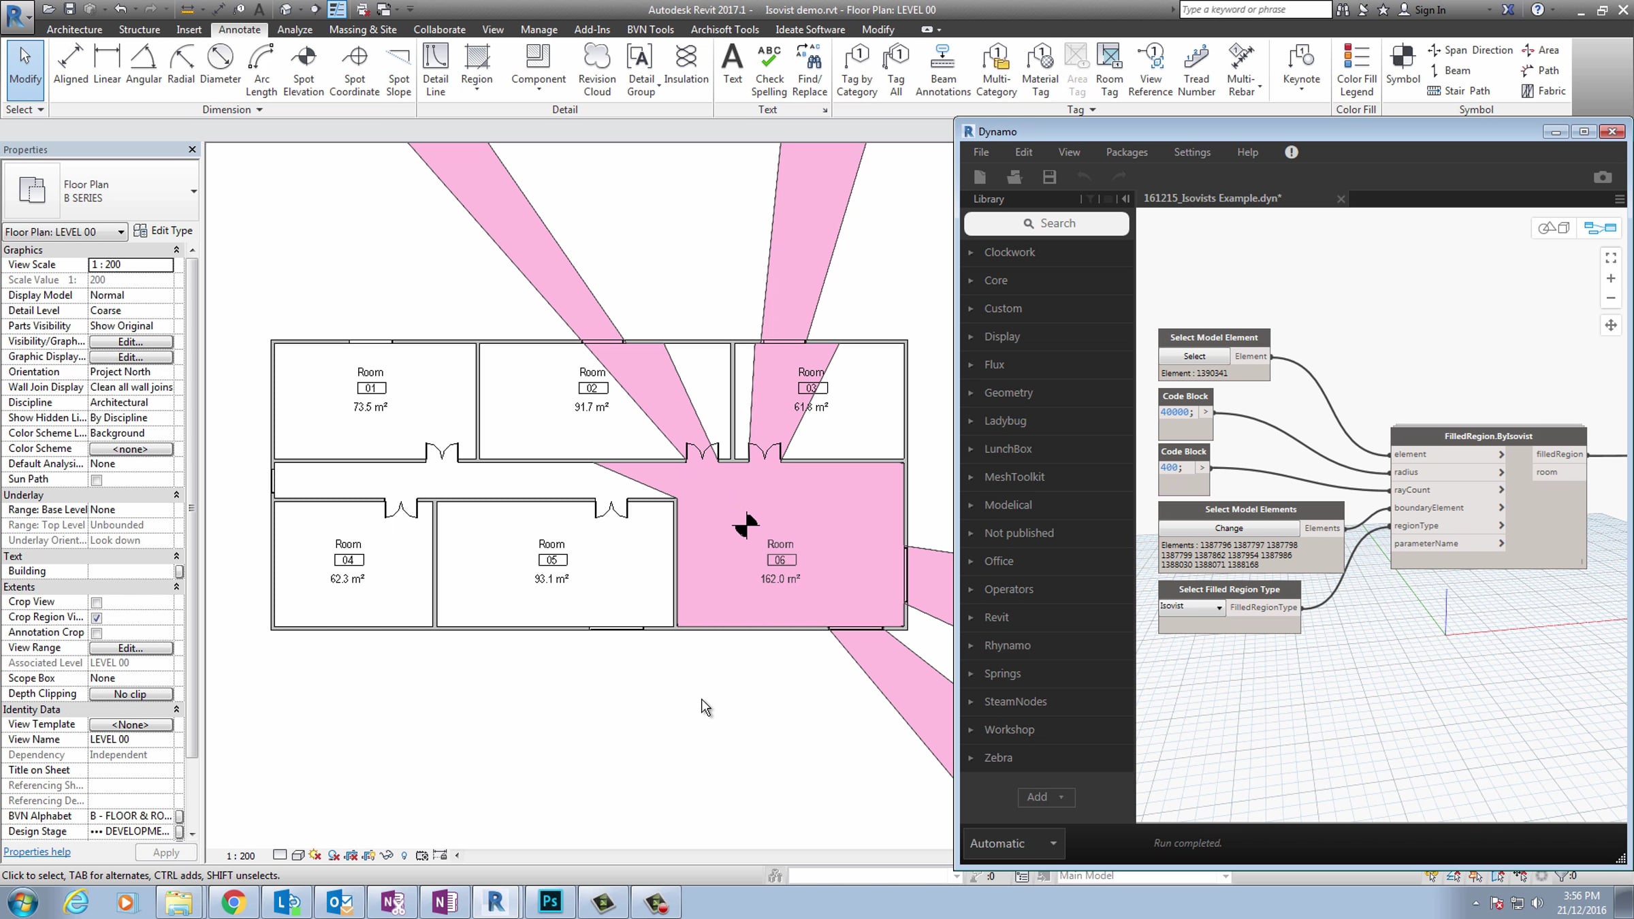This screenshot has height=919, width=1634.
Task: Toggle the Sun Path checkbox
Action: pyautogui.click(x=97, y=480)
